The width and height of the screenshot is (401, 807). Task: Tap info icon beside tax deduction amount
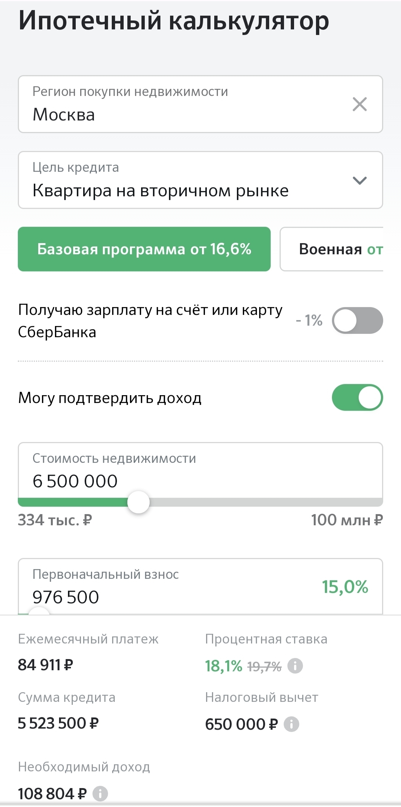click(x=291, y=724)
